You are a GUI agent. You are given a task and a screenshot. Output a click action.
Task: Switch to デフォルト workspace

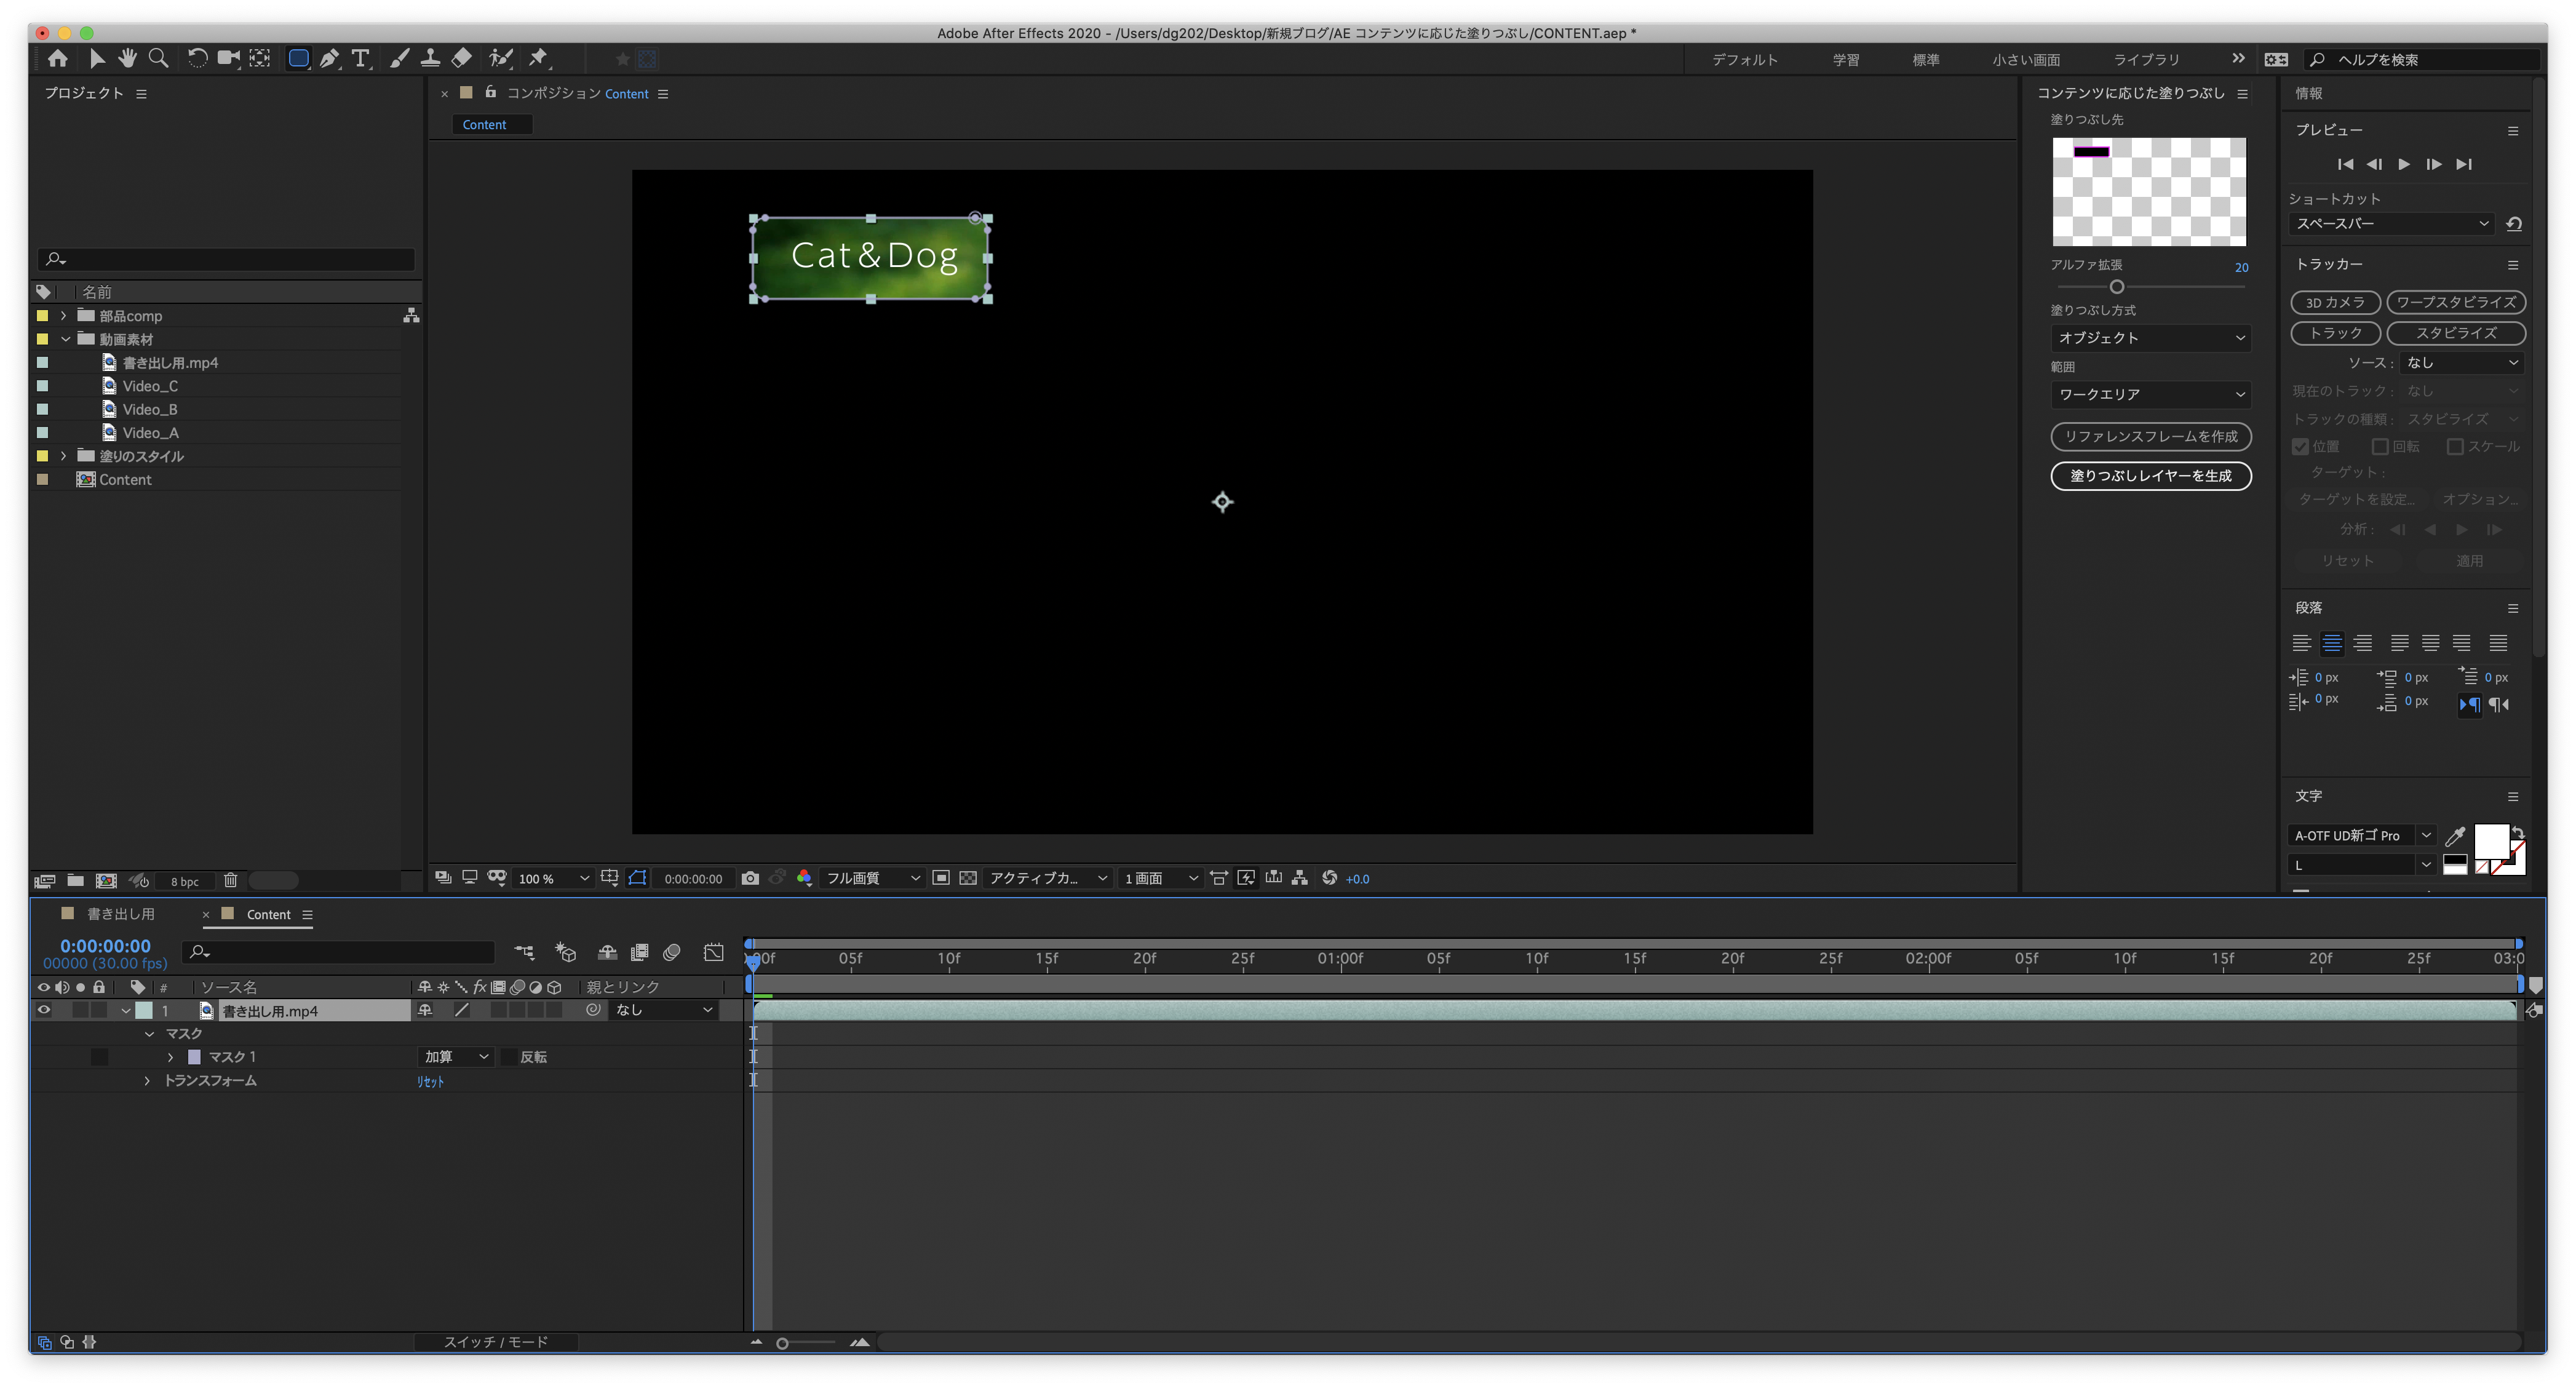point(1745,60)
